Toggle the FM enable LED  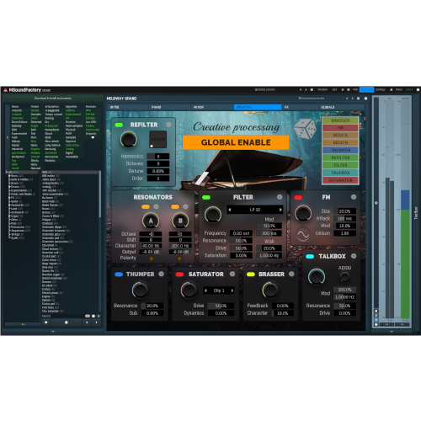tap(298, 197)
